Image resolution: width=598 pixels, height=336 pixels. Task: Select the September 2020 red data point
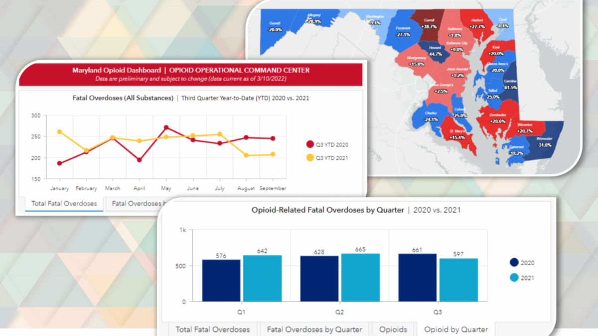[273, 138]
